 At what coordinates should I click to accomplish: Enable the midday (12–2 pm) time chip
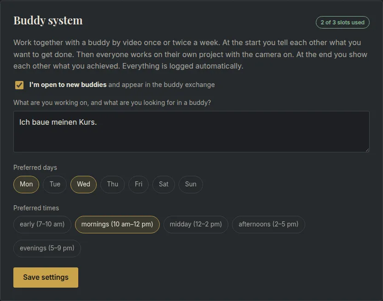pos(196,224)
